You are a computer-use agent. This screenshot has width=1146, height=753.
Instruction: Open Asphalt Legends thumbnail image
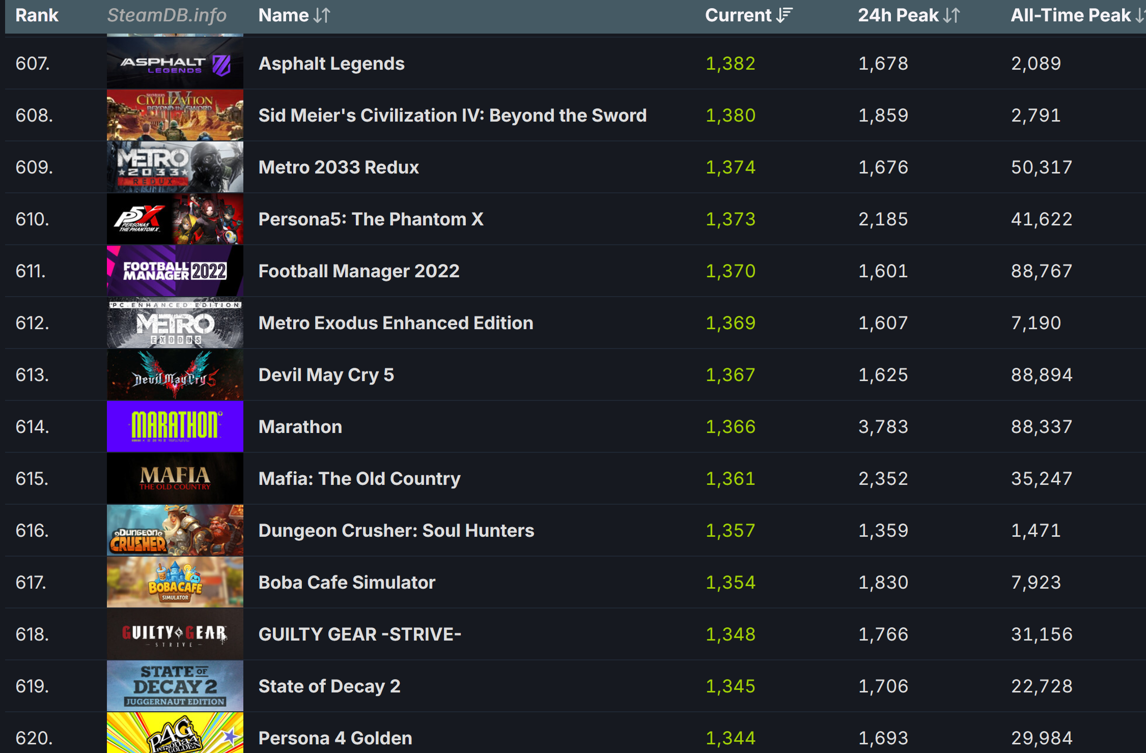pyautogui.click(x=175, y=64)
